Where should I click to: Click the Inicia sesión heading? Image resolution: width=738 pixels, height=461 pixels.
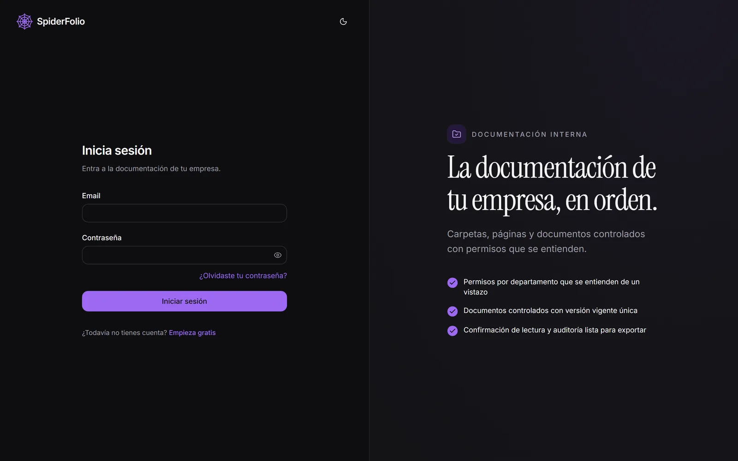click(x=117, y=150)
